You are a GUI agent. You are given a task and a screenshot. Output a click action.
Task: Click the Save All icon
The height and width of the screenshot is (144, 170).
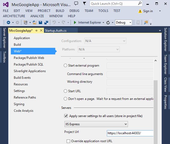46,22
